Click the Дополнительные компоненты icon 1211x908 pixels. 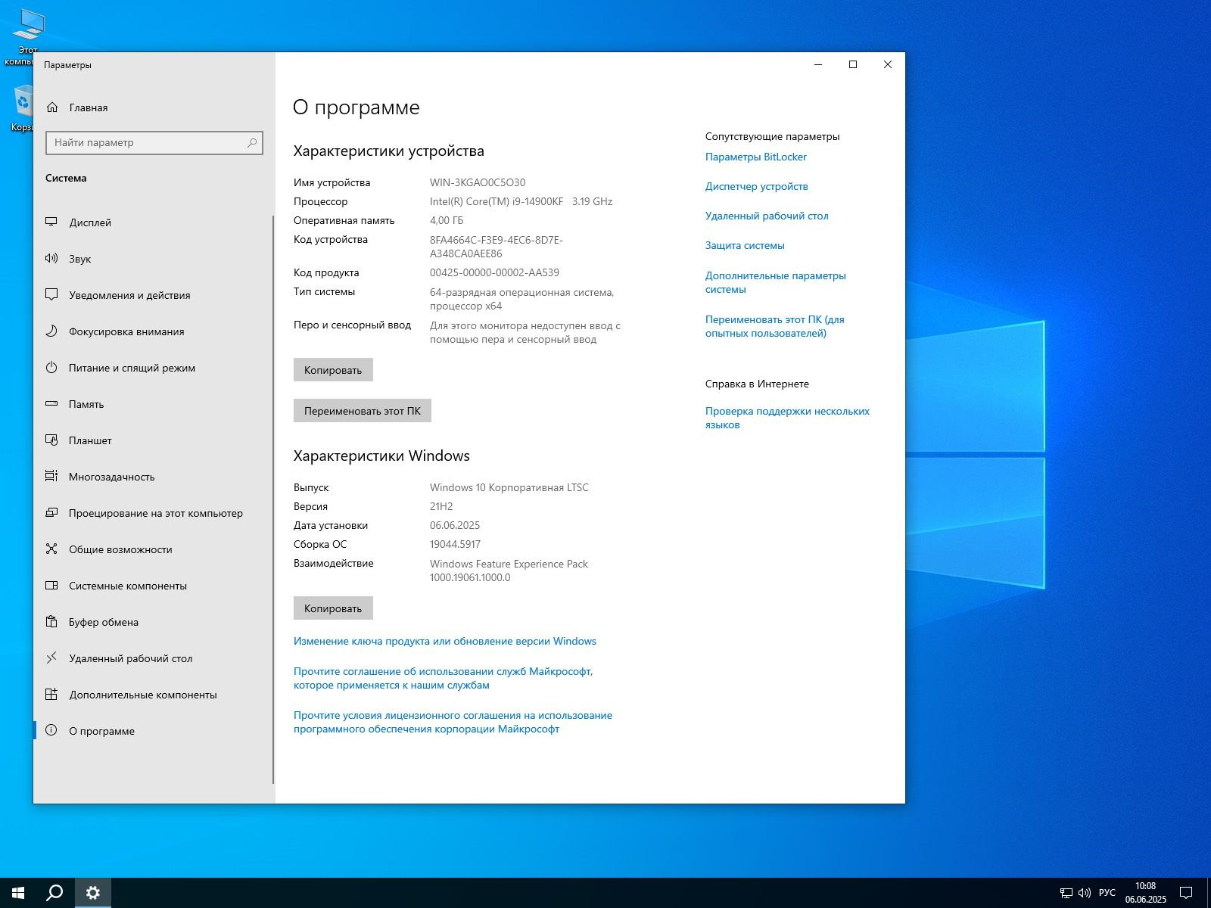pos(51,695)
